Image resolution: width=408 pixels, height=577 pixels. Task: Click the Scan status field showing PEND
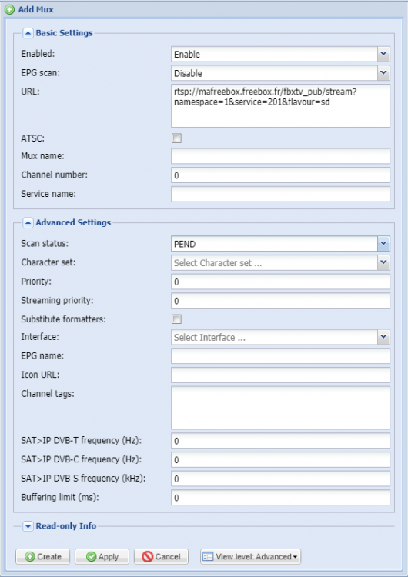274,244
